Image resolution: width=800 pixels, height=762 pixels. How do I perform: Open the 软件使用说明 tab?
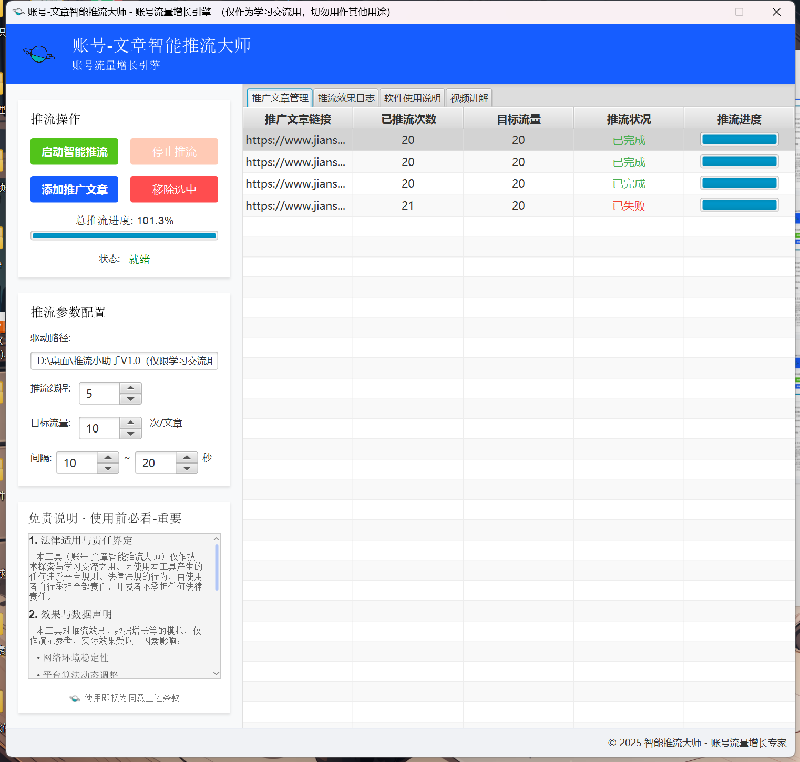412,97
